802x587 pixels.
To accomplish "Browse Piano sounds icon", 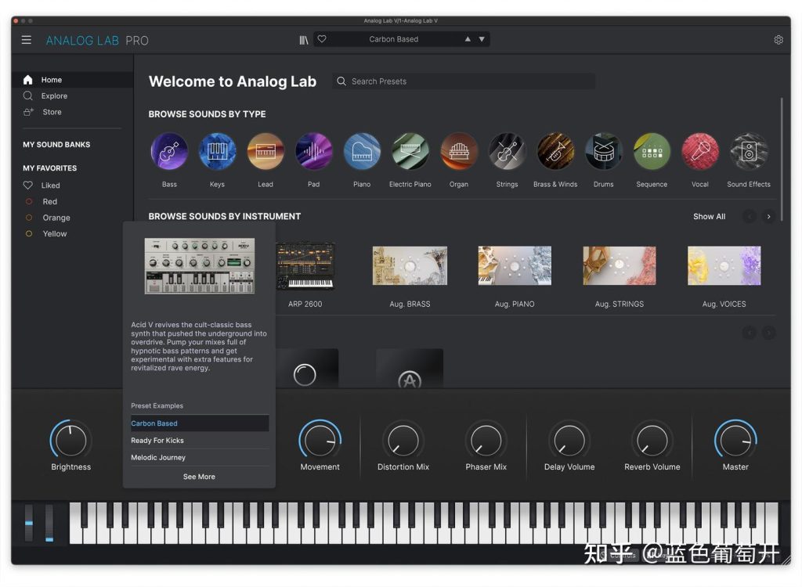I will point(362,151).
